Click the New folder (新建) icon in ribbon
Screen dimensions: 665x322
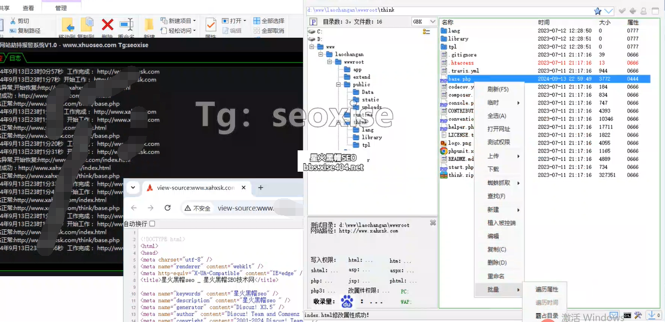point(150,25)
